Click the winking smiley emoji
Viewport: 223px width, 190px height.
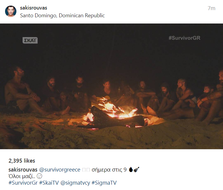[x=39, y=176]
